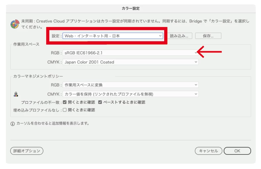Screen dimensions: 261x169
Task: Open the CMYK policy dropdown カラー値を保持
Action: click(x=130, y=94)
